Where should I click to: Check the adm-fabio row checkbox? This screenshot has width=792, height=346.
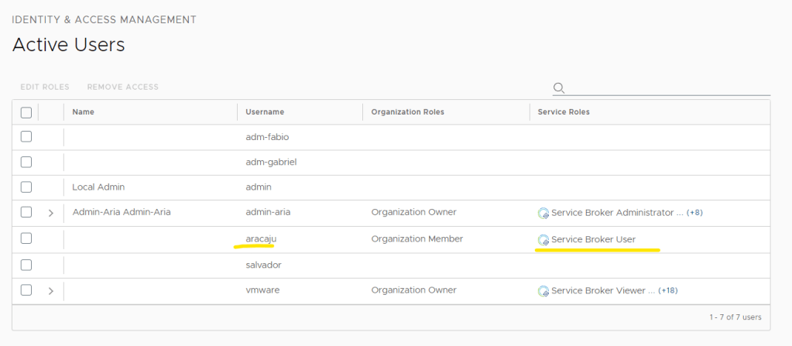(x=26, y=137)
